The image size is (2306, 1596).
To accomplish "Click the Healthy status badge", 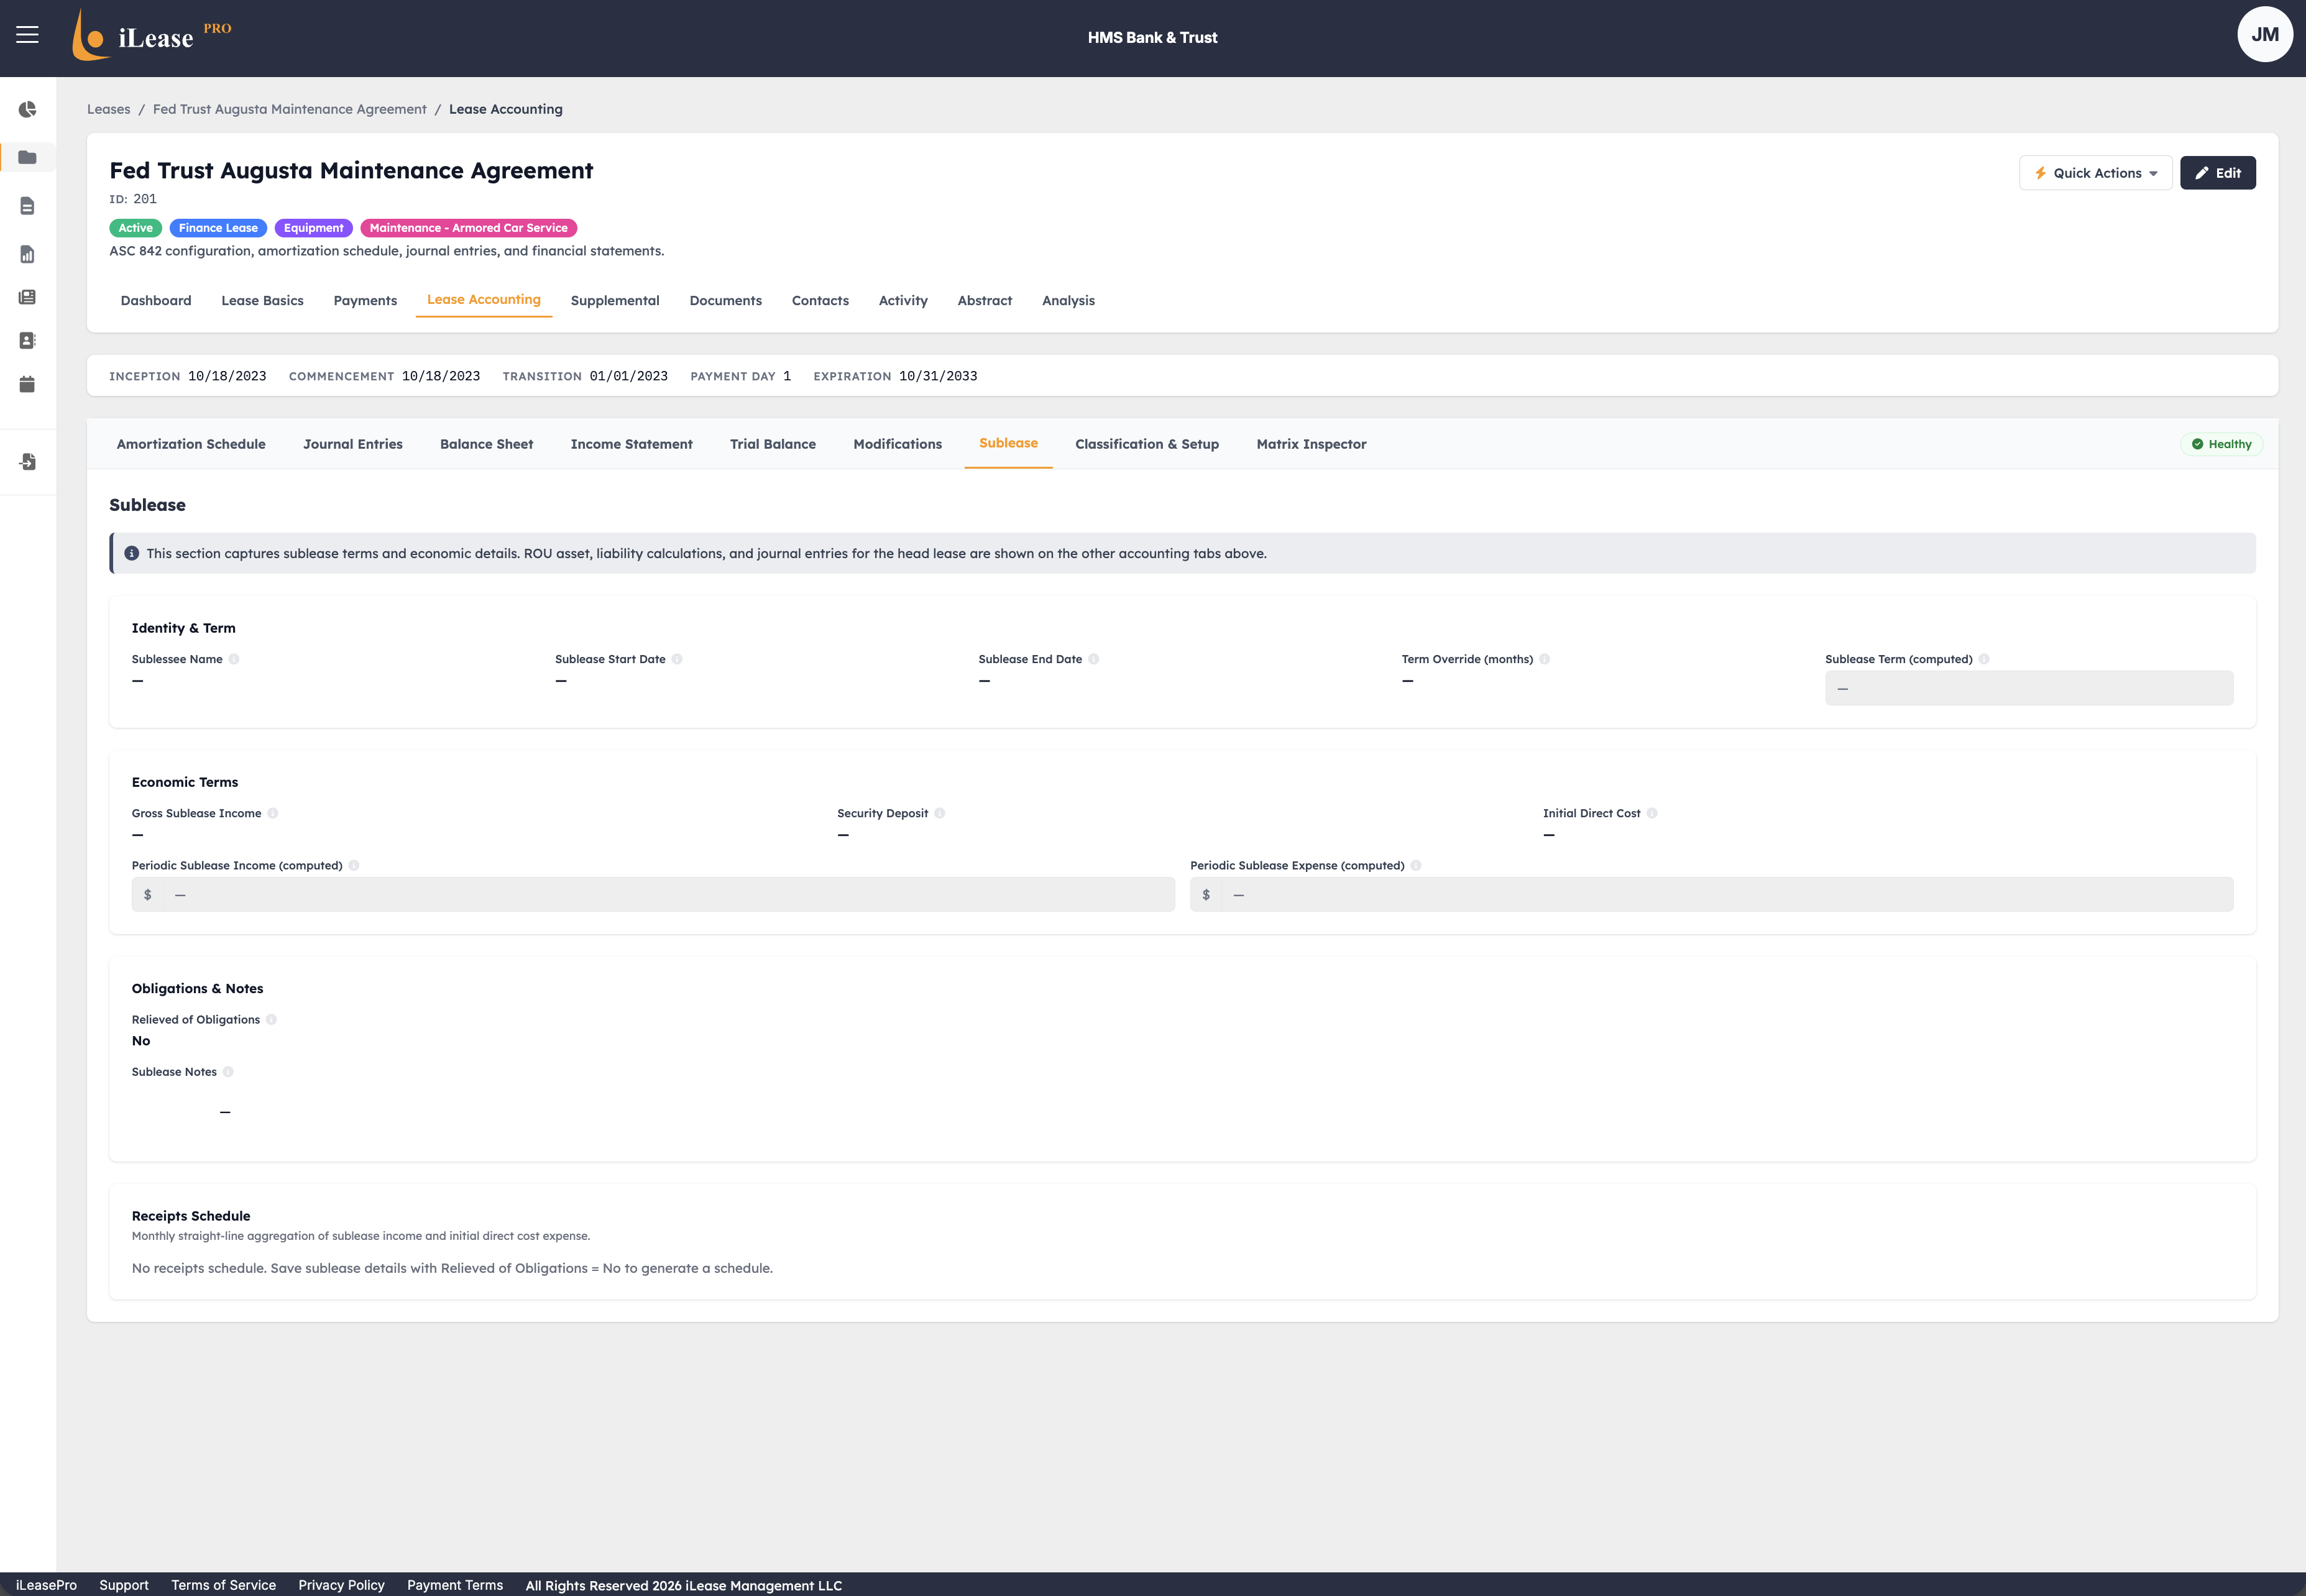I will pos(2221,444).
